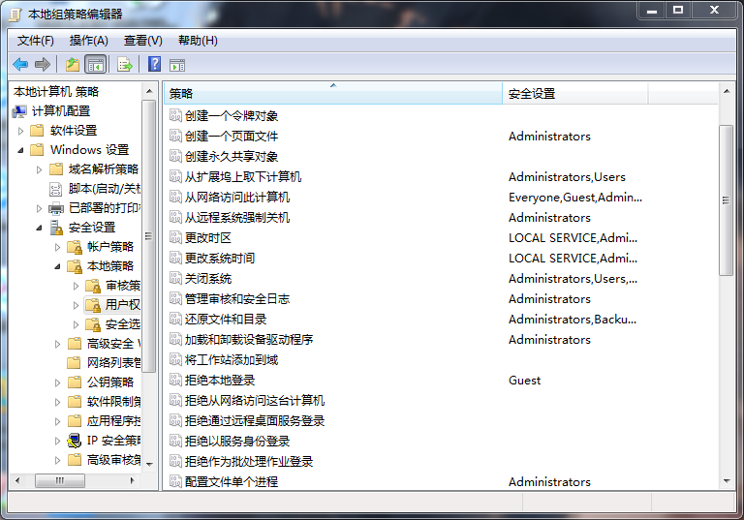Click the 从扩展坞上取下计算机 policy icon

click(x=175, y=176)
